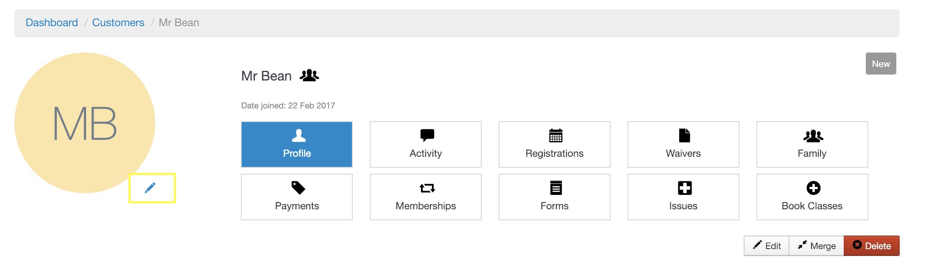This screenshot has height=272, width=926.
Task: Open the Waivers tab
Action: point(683,144)
